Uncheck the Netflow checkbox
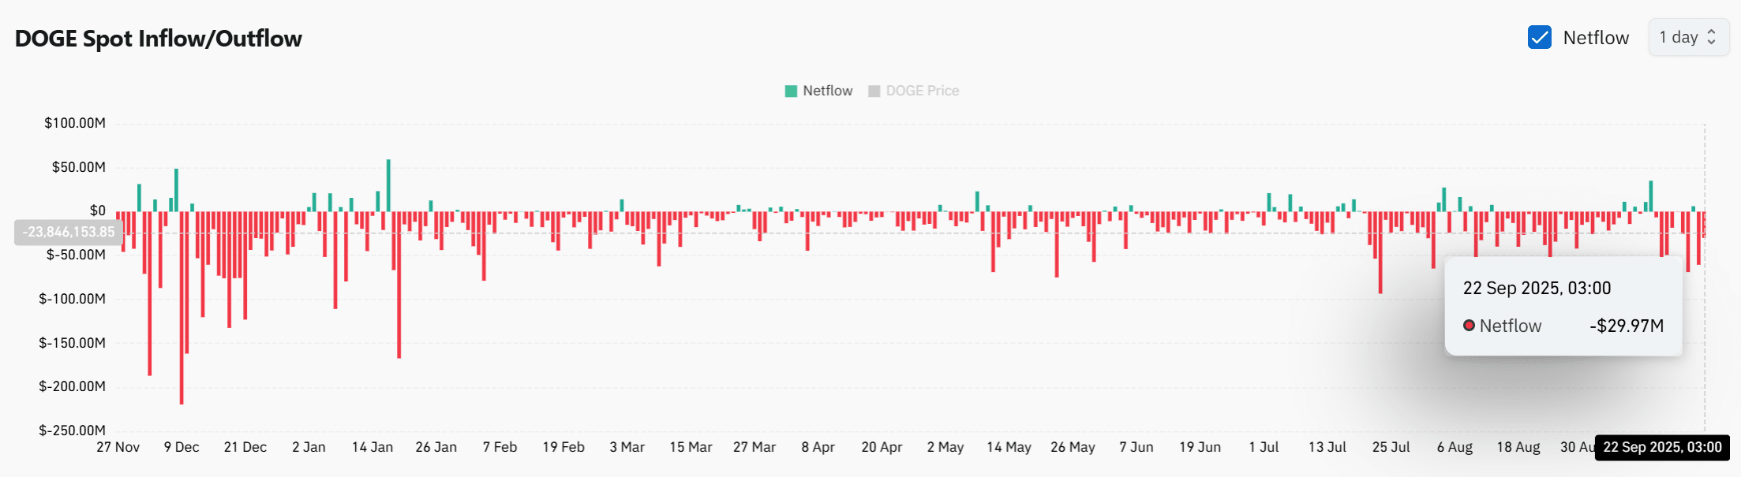 pos(1539,37)
